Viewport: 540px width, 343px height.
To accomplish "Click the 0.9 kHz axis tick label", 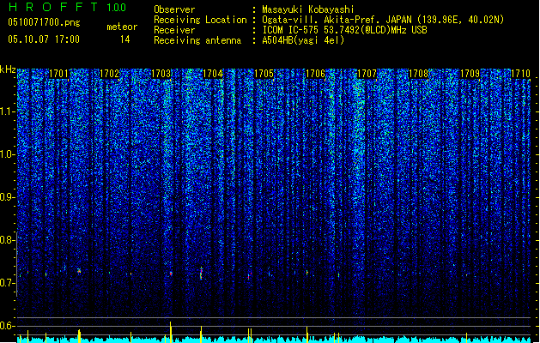I will click(x=8, y=197).
